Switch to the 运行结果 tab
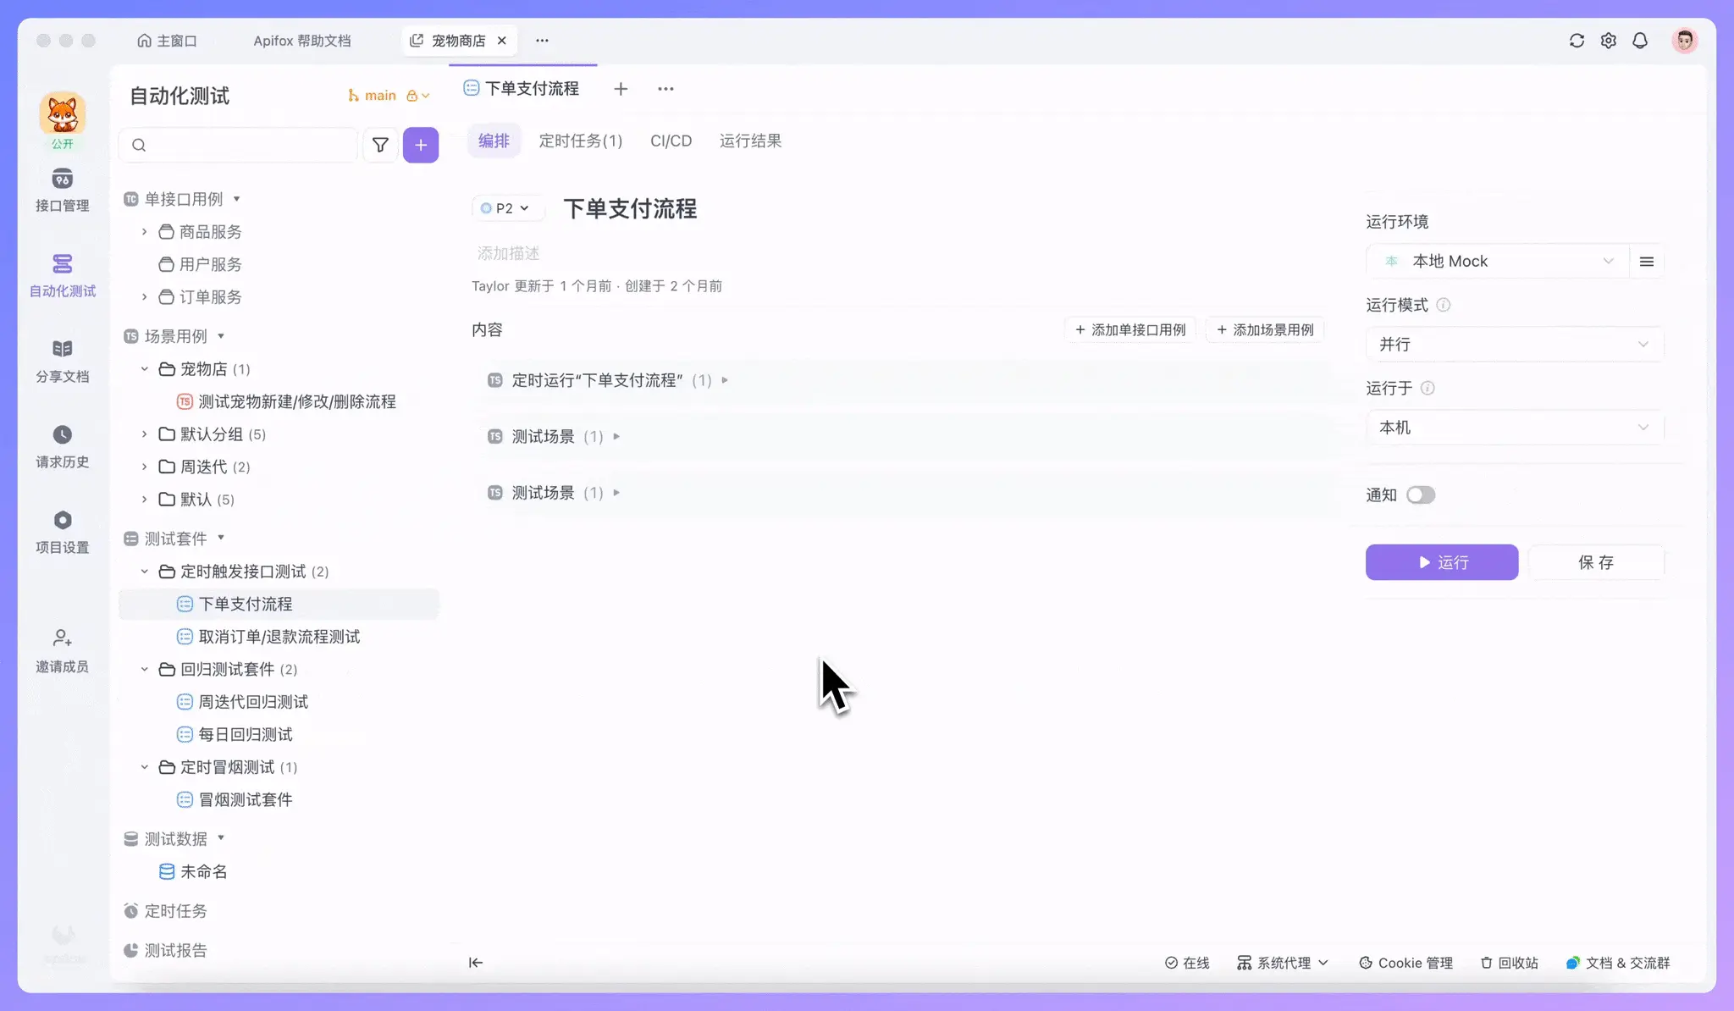The width and height of the screenshot is (1734, 1011). tap(750, 141)
